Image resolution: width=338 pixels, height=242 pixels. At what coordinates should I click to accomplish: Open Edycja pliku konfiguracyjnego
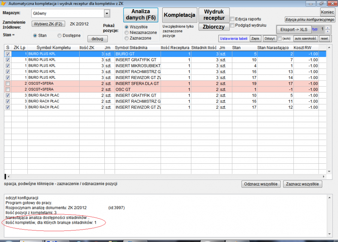(310, 19)
